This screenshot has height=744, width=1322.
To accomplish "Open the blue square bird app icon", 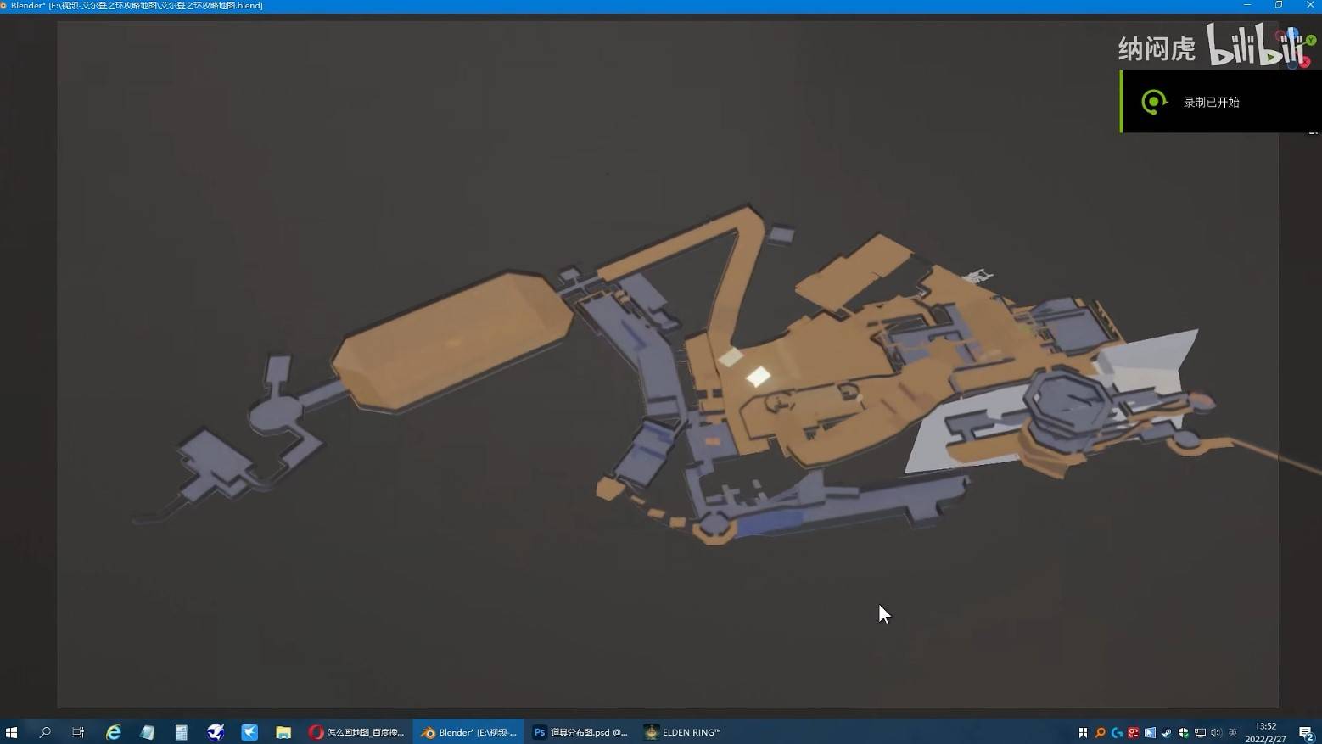I will pyautogui.click(x=249, y=732).
